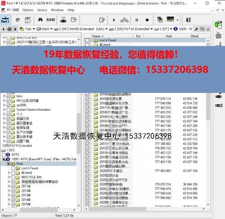The image size is (225, 219).
Task: Open the Service menu
Action: pyautogui.click(x=42, y=10)
